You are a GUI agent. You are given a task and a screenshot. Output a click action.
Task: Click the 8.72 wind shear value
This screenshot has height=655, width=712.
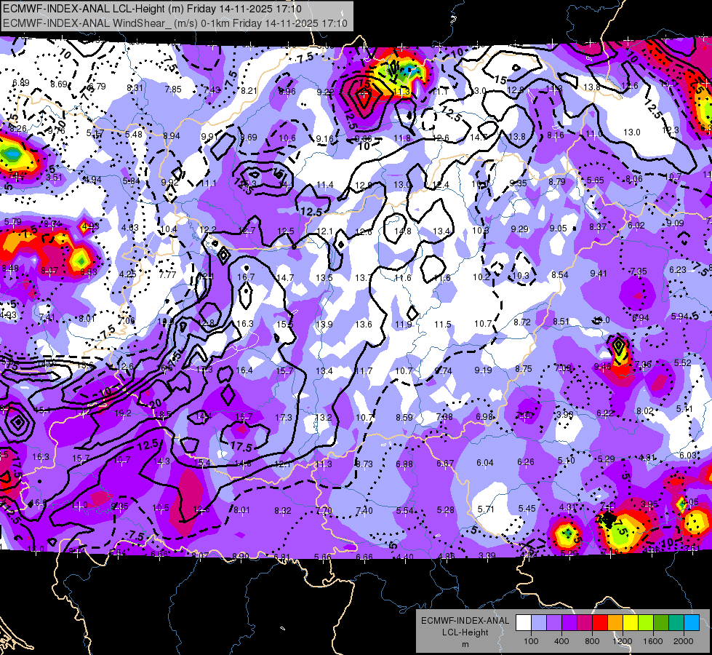[x=522, y=322]
